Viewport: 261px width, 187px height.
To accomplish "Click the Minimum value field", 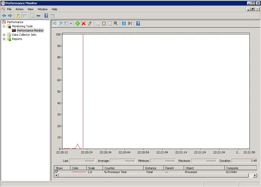I will click(x=163, y=161).
